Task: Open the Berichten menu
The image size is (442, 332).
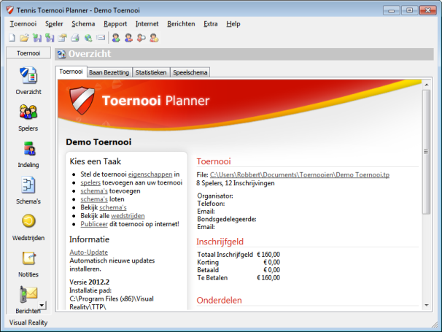Action: coord(181,24)
